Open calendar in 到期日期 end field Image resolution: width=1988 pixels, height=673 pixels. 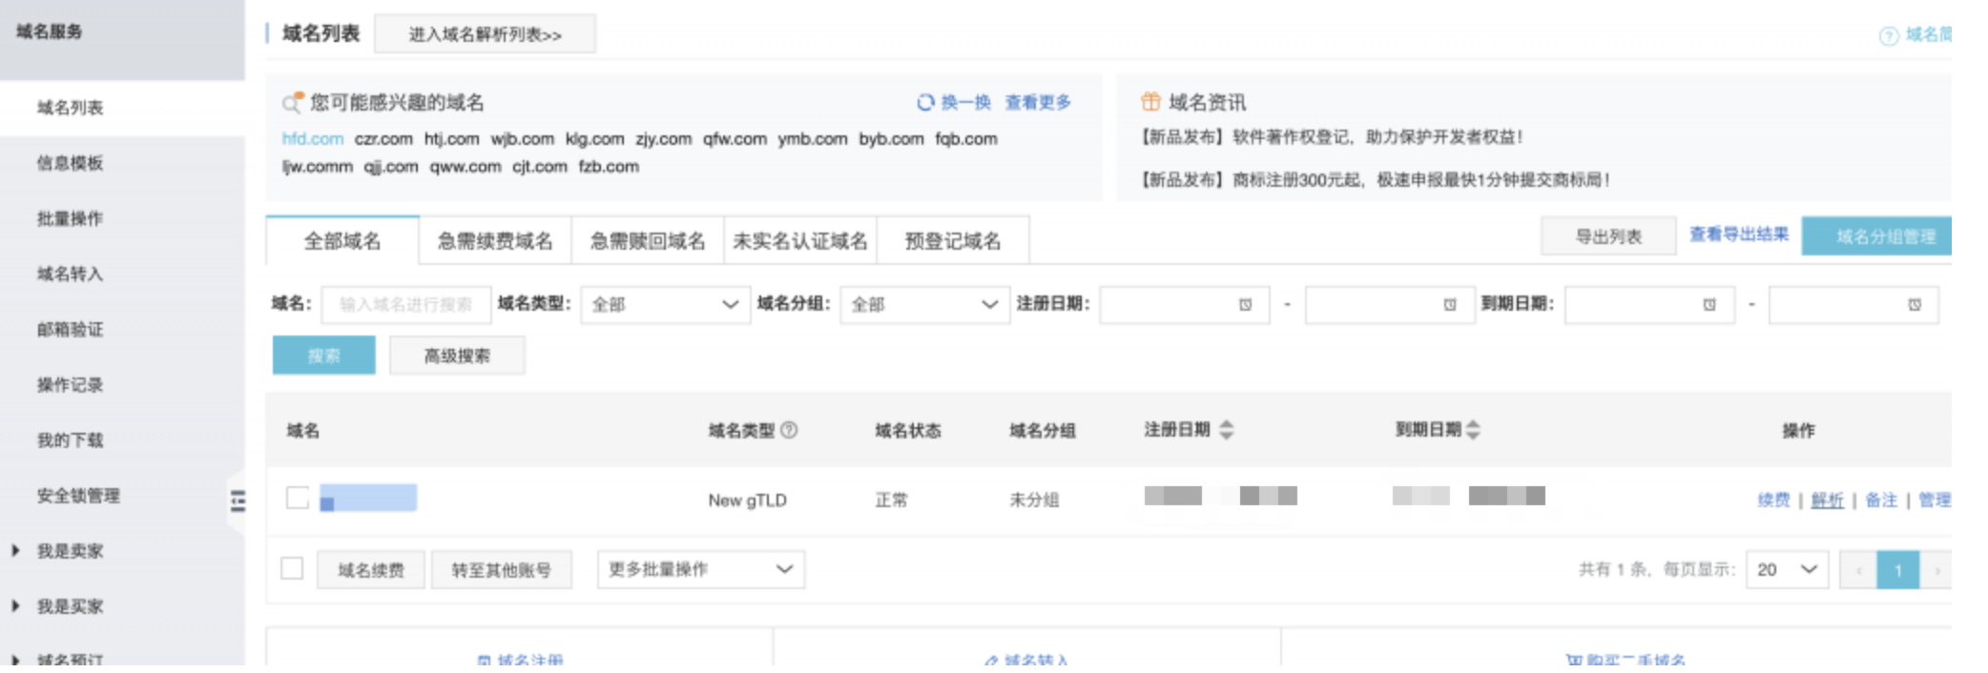pos(1915,305)
